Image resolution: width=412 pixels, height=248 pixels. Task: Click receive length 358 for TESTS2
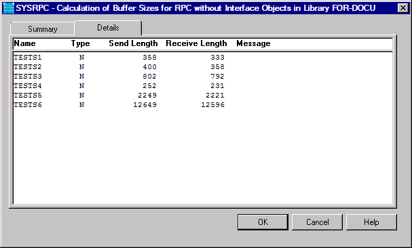tap(217, 66)
